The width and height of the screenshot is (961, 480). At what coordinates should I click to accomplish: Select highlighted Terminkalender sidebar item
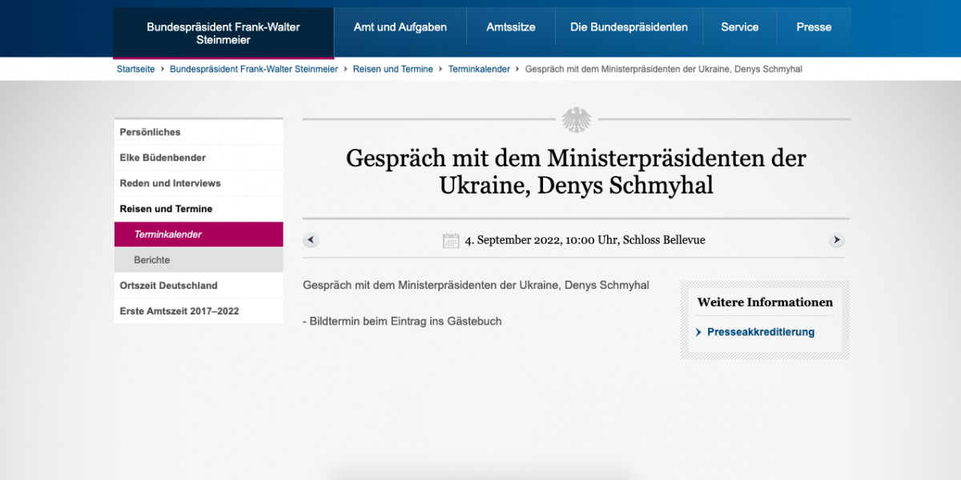pos(199,234)
